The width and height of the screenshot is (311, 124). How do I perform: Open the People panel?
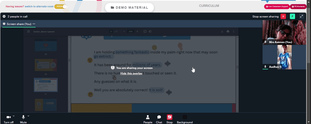click(148, 119)
